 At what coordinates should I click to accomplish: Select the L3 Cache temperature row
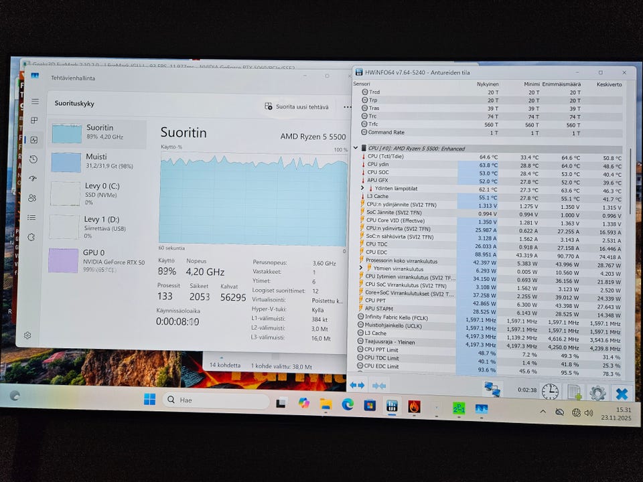pyautogui.click(x=490, y=197)
